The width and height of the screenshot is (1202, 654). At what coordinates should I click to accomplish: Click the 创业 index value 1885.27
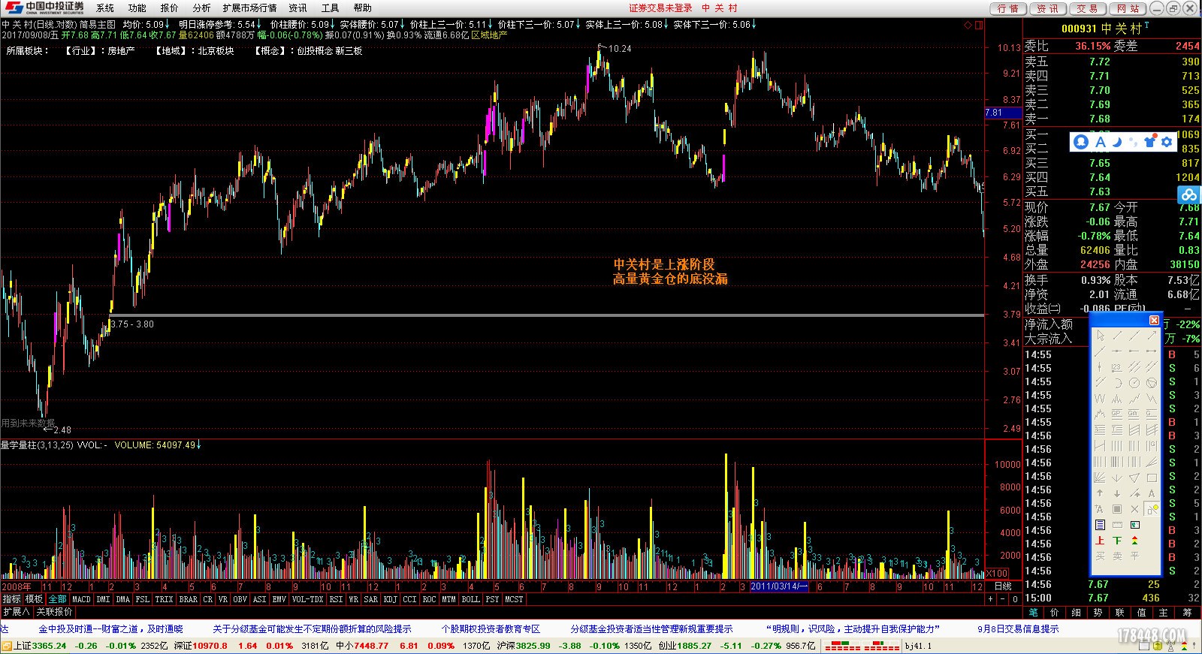695,646
